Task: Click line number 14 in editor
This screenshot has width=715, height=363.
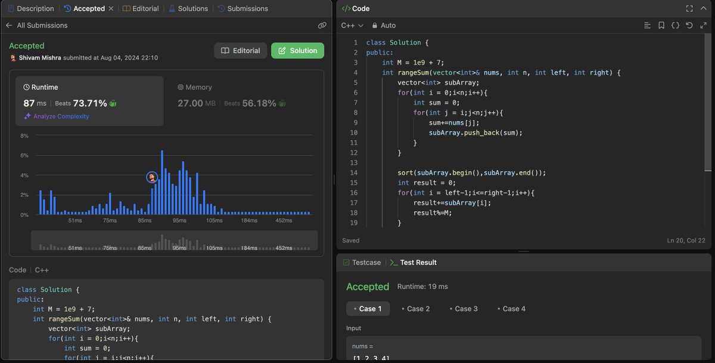Action: pyautogui.click(x=355, y=173)
